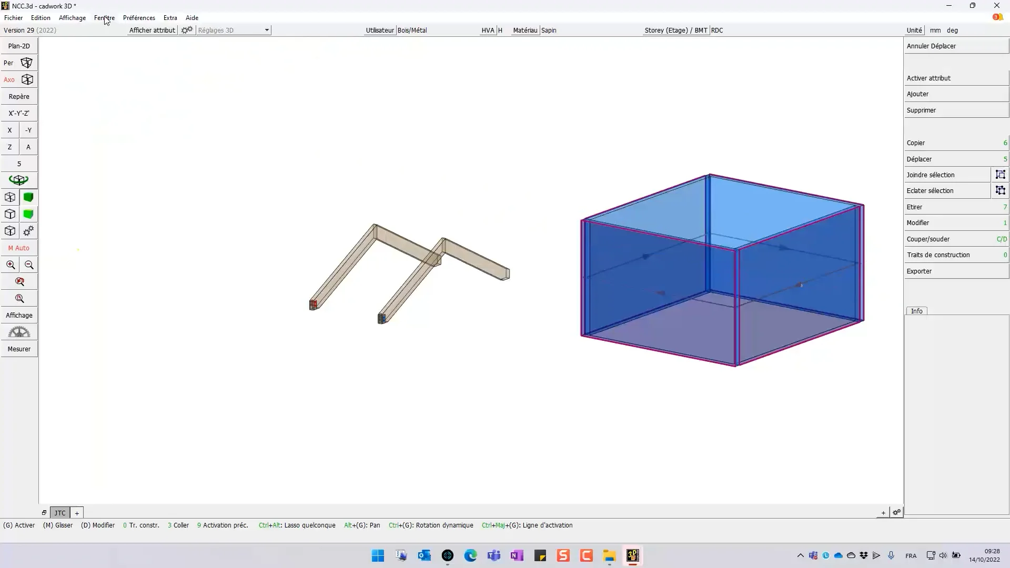Select the axonometric view icon

[27, 79]
